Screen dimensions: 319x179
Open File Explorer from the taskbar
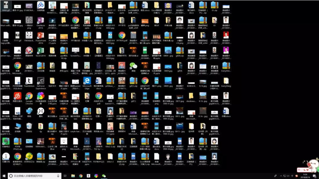73,176
